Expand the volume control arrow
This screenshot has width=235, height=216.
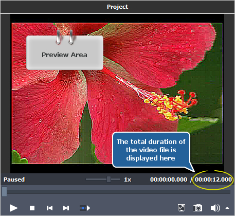click(x=227, y=208)
